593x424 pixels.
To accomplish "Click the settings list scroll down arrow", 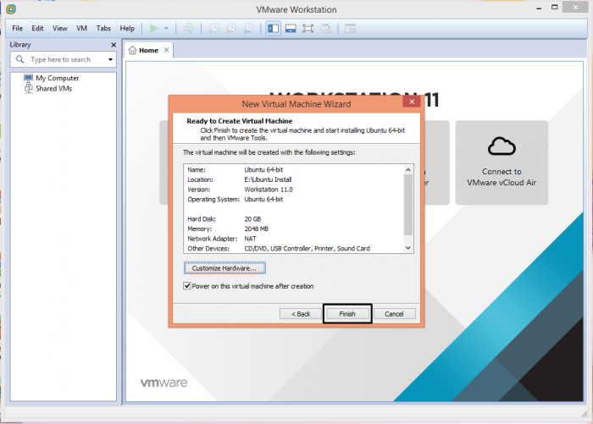I will tap(408, 248).
